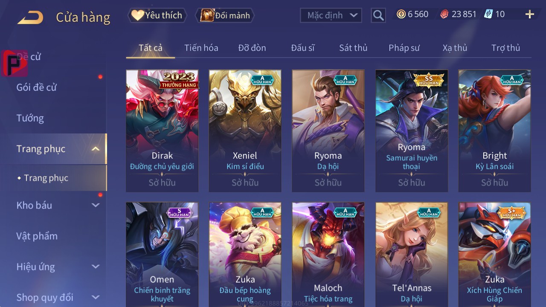546x307 pixels.
Task: Tap the back arrow icon
Action: point(30,17)
